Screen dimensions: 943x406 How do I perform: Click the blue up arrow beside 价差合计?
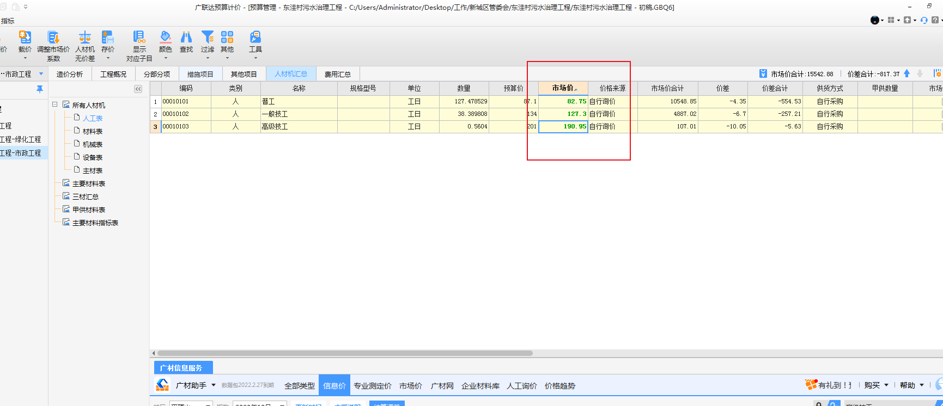pos(907,73)
